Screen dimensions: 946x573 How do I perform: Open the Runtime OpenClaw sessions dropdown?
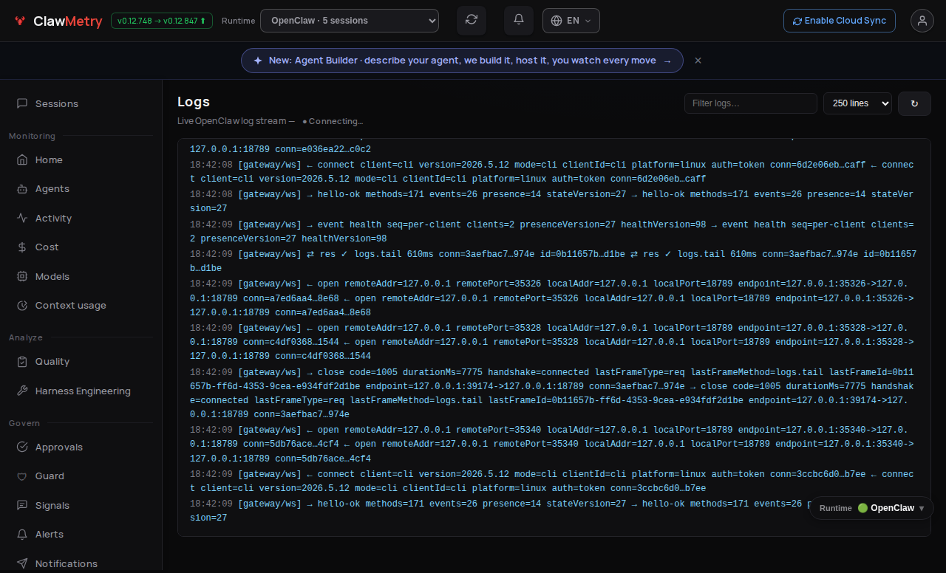[350, 21]
